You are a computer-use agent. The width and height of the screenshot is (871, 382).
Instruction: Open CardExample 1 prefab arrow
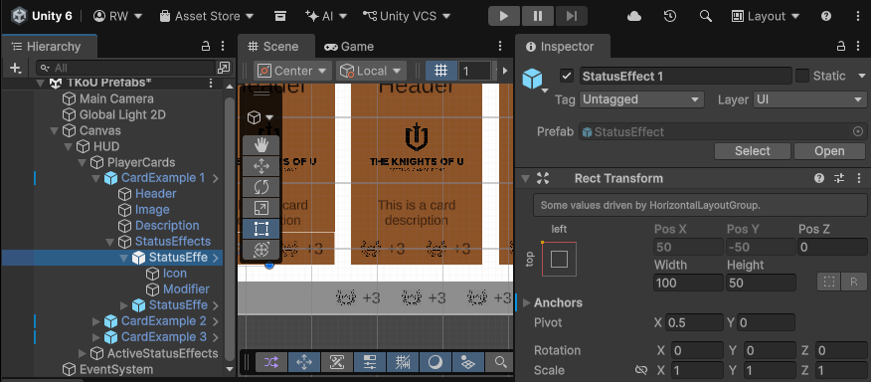215,178
